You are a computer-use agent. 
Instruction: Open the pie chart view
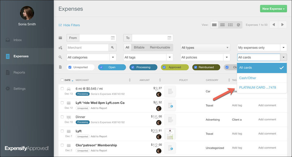[238, 25]
